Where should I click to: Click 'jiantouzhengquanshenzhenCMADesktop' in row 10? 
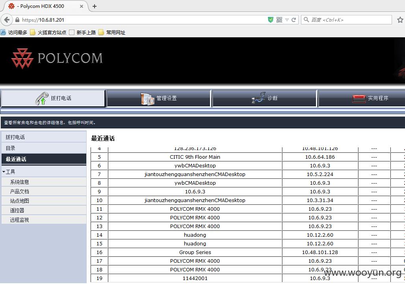click(x=195, y=200)
